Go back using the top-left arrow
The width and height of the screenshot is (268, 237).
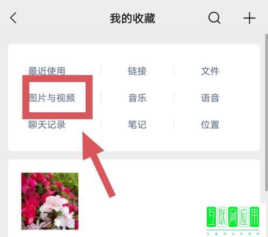(13, 18)
